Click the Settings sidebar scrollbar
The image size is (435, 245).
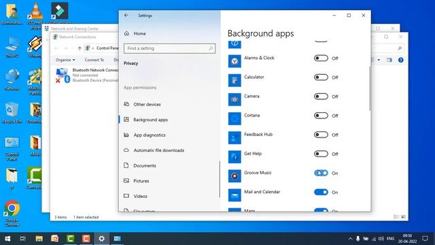pyautogui.click(x=220, y=179)
